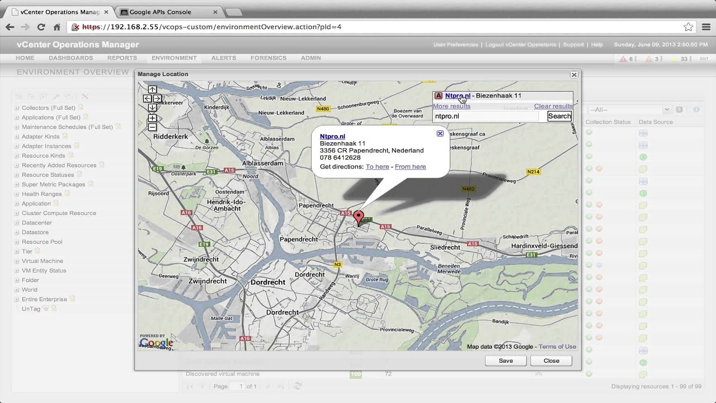Expand the World tree node
Image resolution: width=716 pixels, height=403 pixels.
tap(17, 290)
